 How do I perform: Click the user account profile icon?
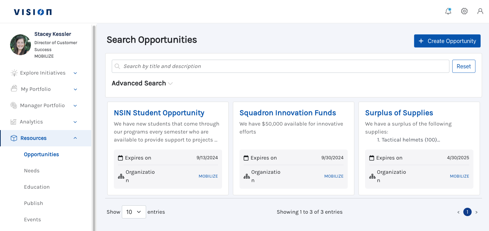coord(480,11)
